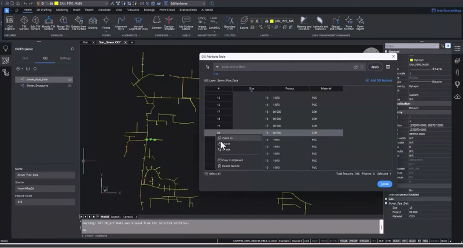Toggle POLAR in the status bar
This screenshot has width=463, height=248.
point(343,241)
